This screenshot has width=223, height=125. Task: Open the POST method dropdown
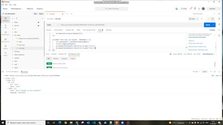[x=53, y=25]
